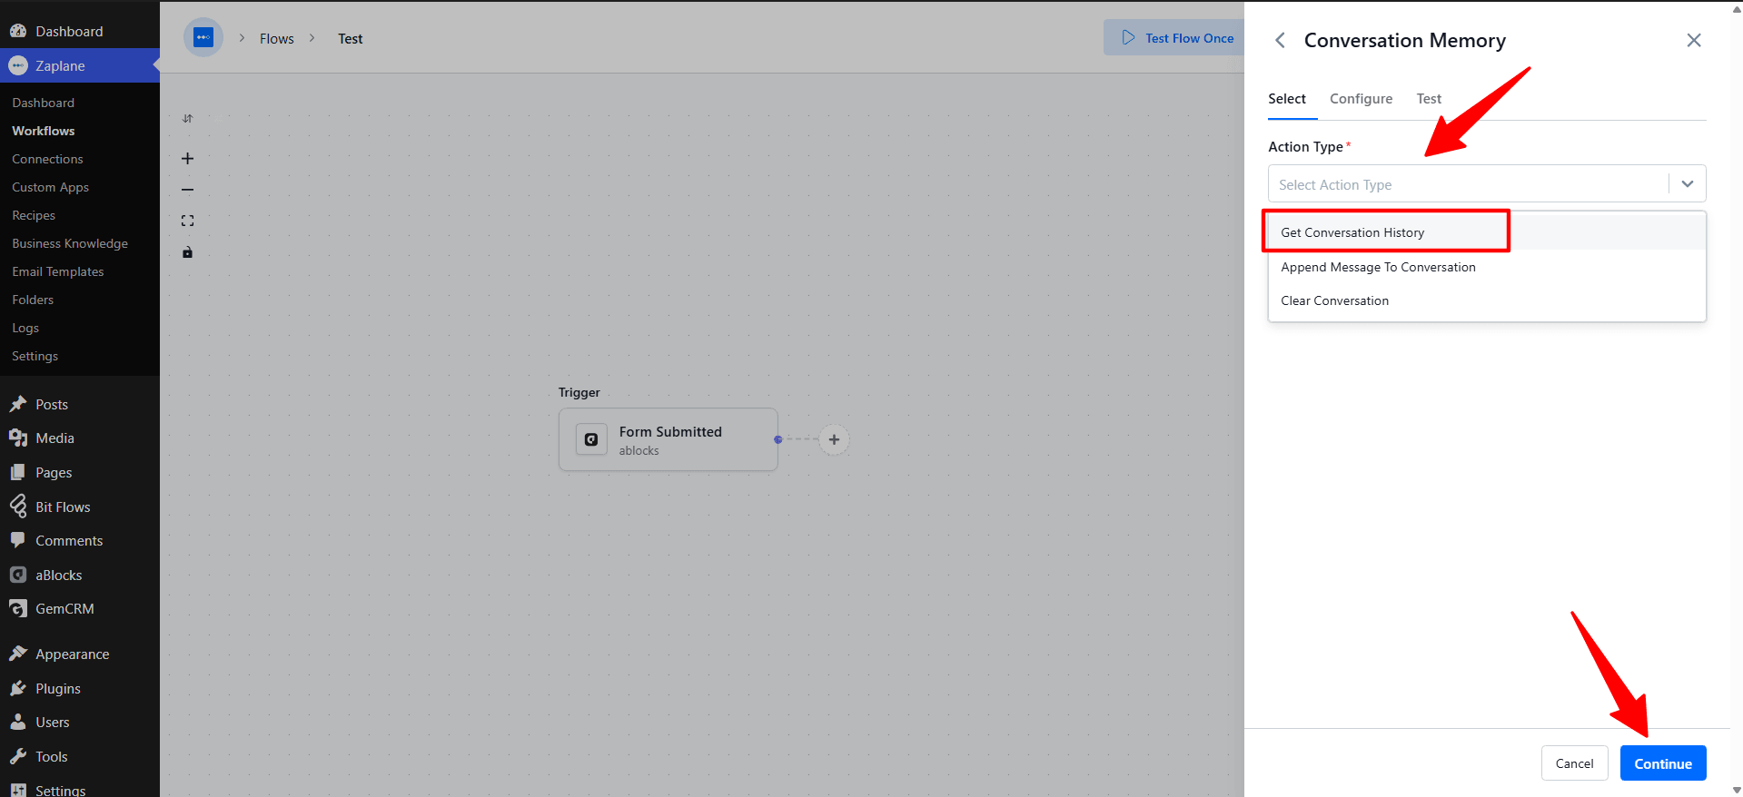Click the Zaplane logo icon in breadcrumb
Screen dimensions: 1743x797
click(x=203, y=38)
